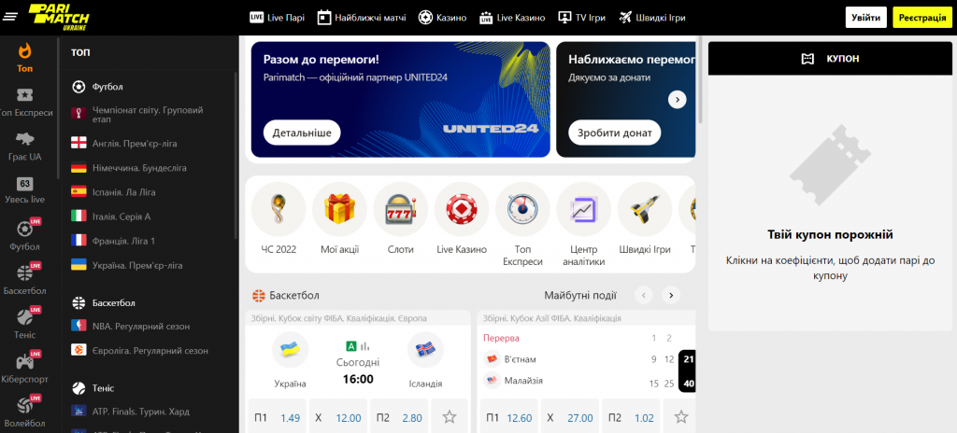
Task: Open Центр аналітики chart icon
Action: (583, 210)
